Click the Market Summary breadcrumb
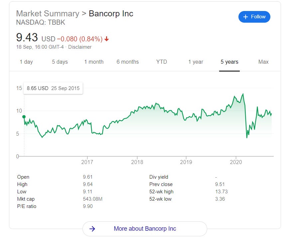The width and height of the screenshot is (286, 238). tap(48, 14)
